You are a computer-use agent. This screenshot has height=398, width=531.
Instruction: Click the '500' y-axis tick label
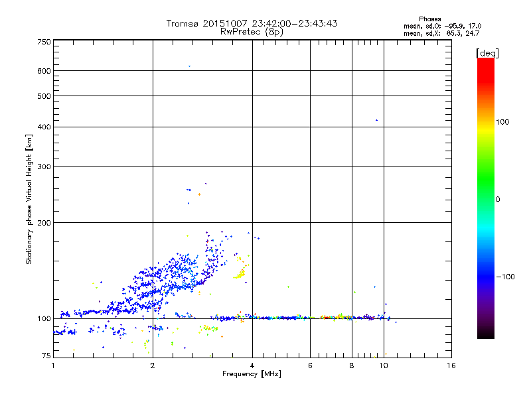coord(44,96)
